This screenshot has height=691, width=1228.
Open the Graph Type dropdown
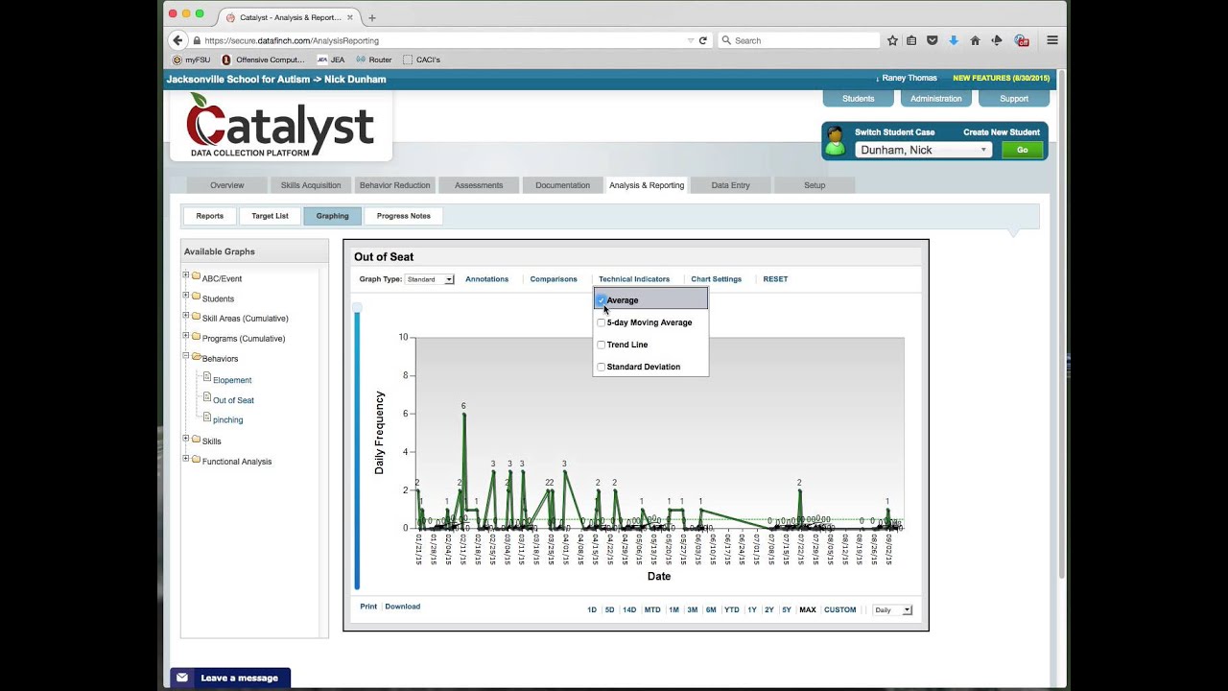[x=429, y=279]
